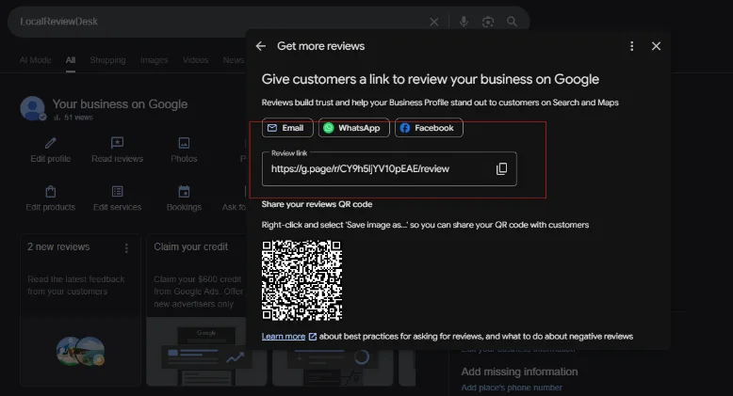Screen dimensions: 733x396
Task: Click the reviewer photos thumbnail on reviews card
Action: click(x=80, y=351)
